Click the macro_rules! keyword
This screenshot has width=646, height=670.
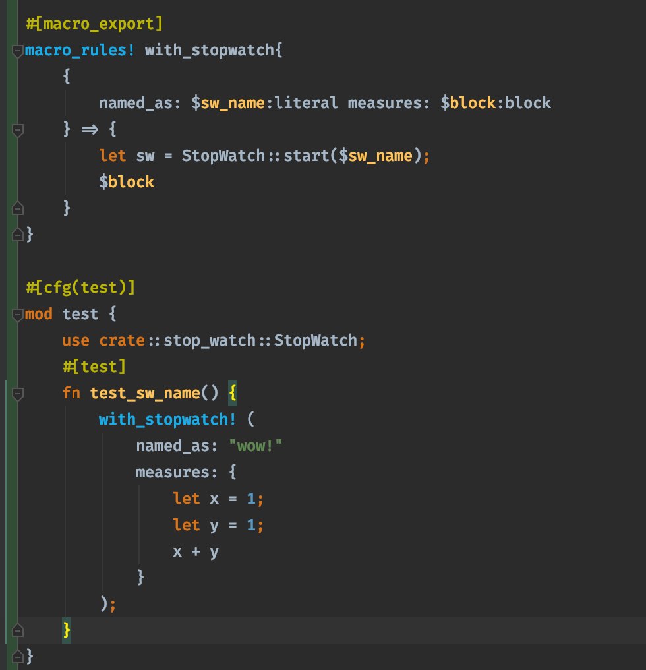[80, 50]
